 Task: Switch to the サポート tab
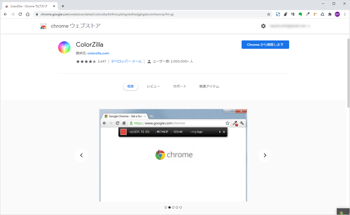point(180,86)
